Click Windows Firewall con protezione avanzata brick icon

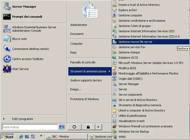(x=115, y=126)
